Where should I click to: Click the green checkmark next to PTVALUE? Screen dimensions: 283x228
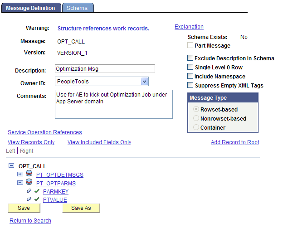coord(37,199)
